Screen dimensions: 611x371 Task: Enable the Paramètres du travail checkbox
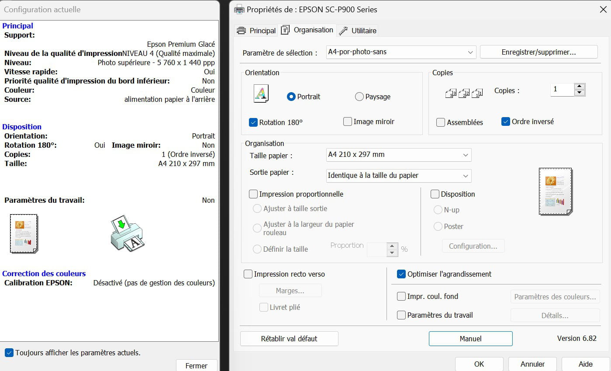pyautogui.click(x=401, y=315)
